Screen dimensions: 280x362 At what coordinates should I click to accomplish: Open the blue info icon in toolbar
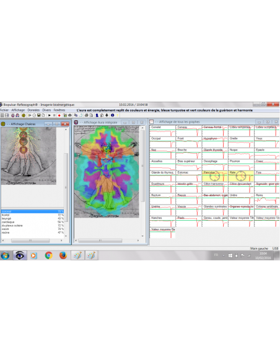(x=113, y=115)
